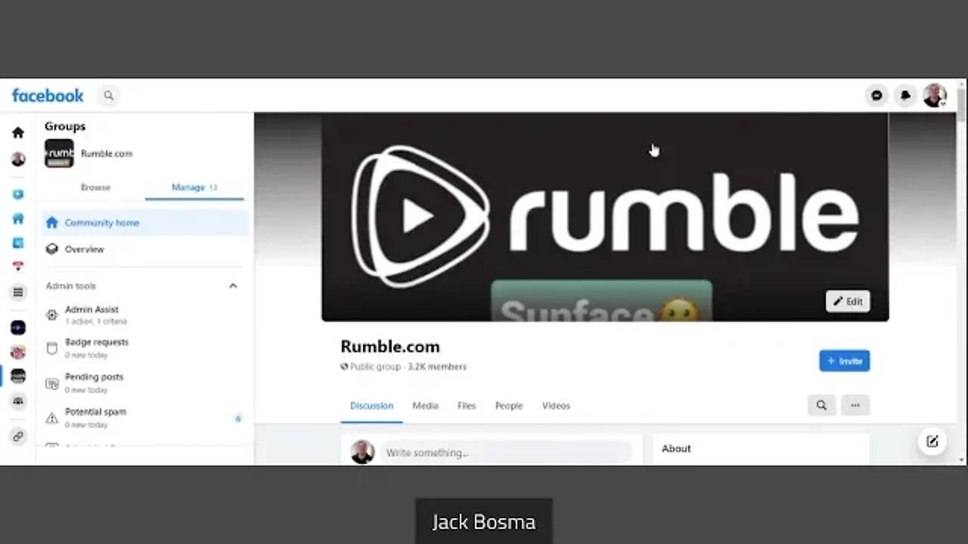Click the Rumble.com name in sidebar
Screen dimensions: 968x544
point(107,153)
